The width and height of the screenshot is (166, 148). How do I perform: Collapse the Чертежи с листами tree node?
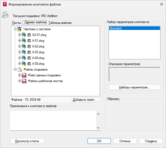(15, 29)
